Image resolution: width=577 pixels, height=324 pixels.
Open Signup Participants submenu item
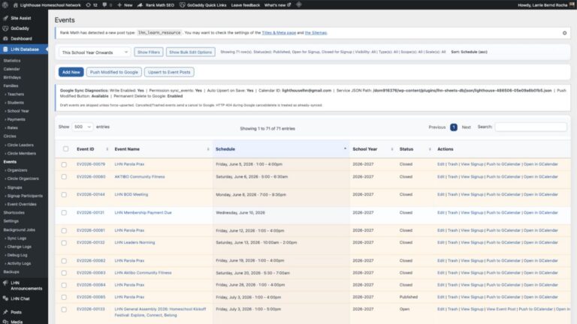[x=25, y=196]
